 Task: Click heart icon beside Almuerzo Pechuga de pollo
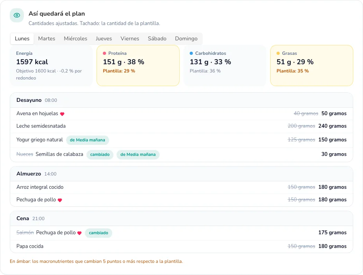pyautogui.click(x=60, y=200)
